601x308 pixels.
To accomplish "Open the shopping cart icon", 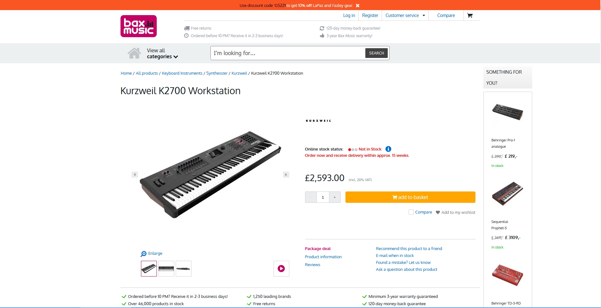I will [470, 15].
